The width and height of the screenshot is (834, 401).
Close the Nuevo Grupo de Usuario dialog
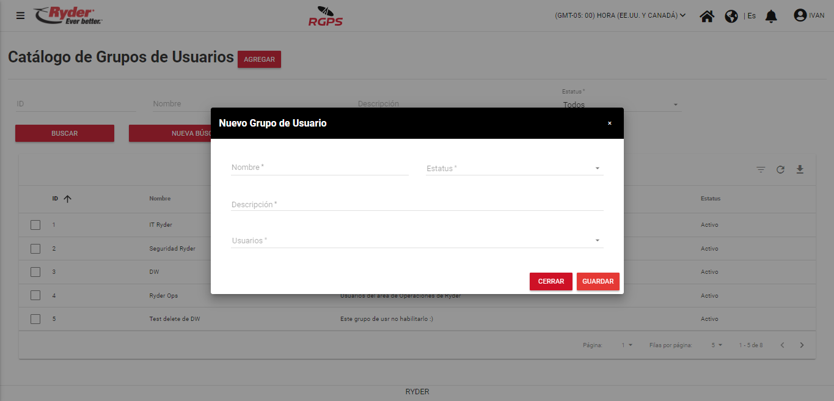(x=609, y=123)
